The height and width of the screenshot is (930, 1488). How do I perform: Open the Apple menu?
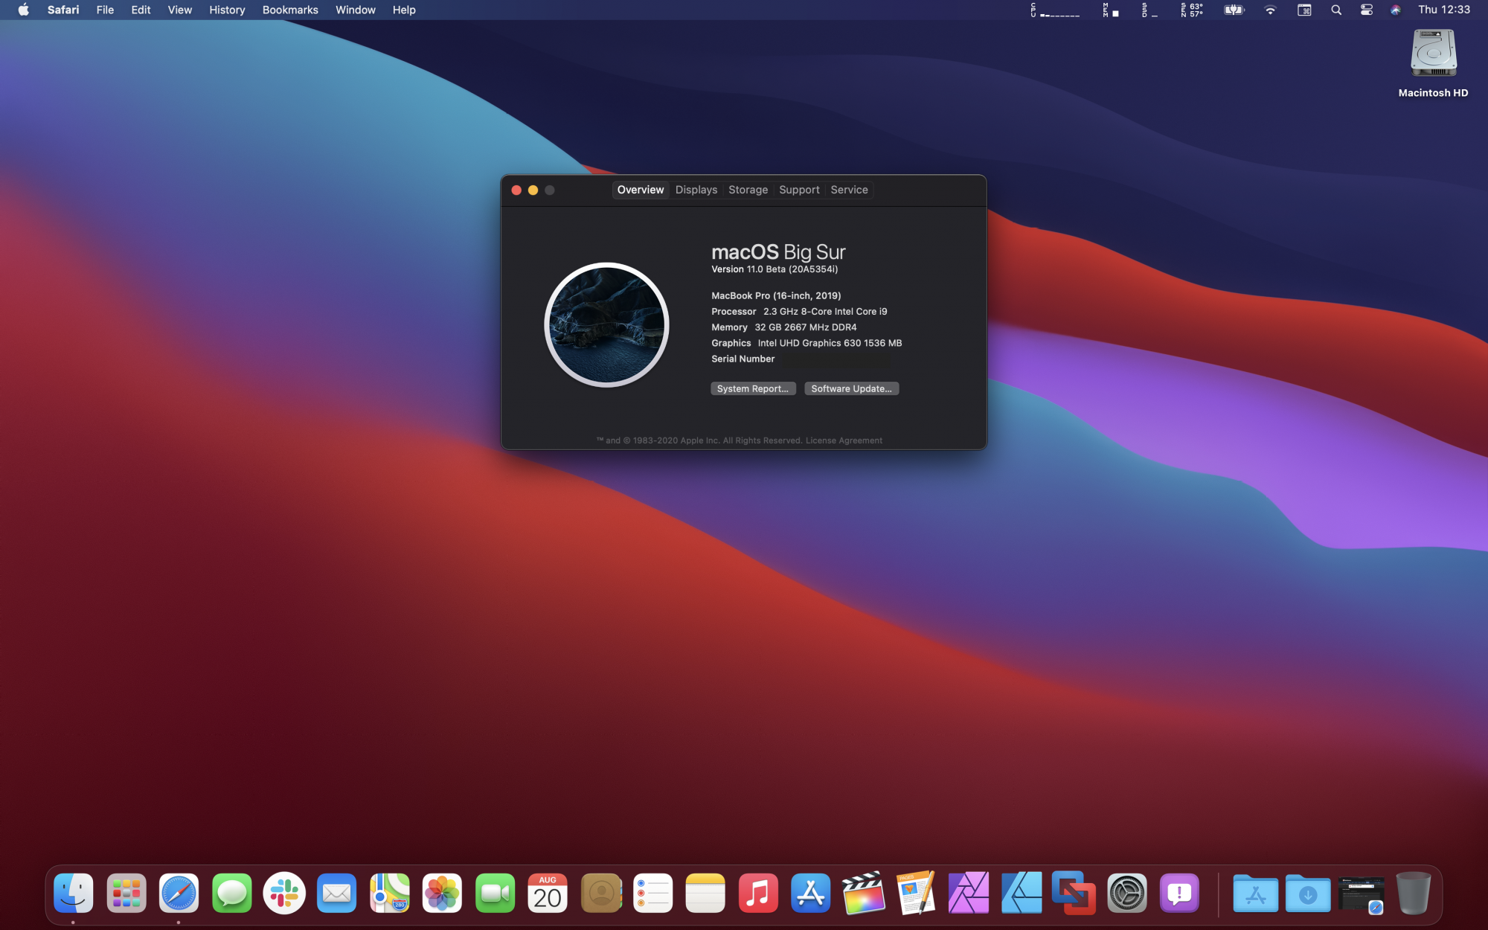pyautogui.click(x=23, y=10)
